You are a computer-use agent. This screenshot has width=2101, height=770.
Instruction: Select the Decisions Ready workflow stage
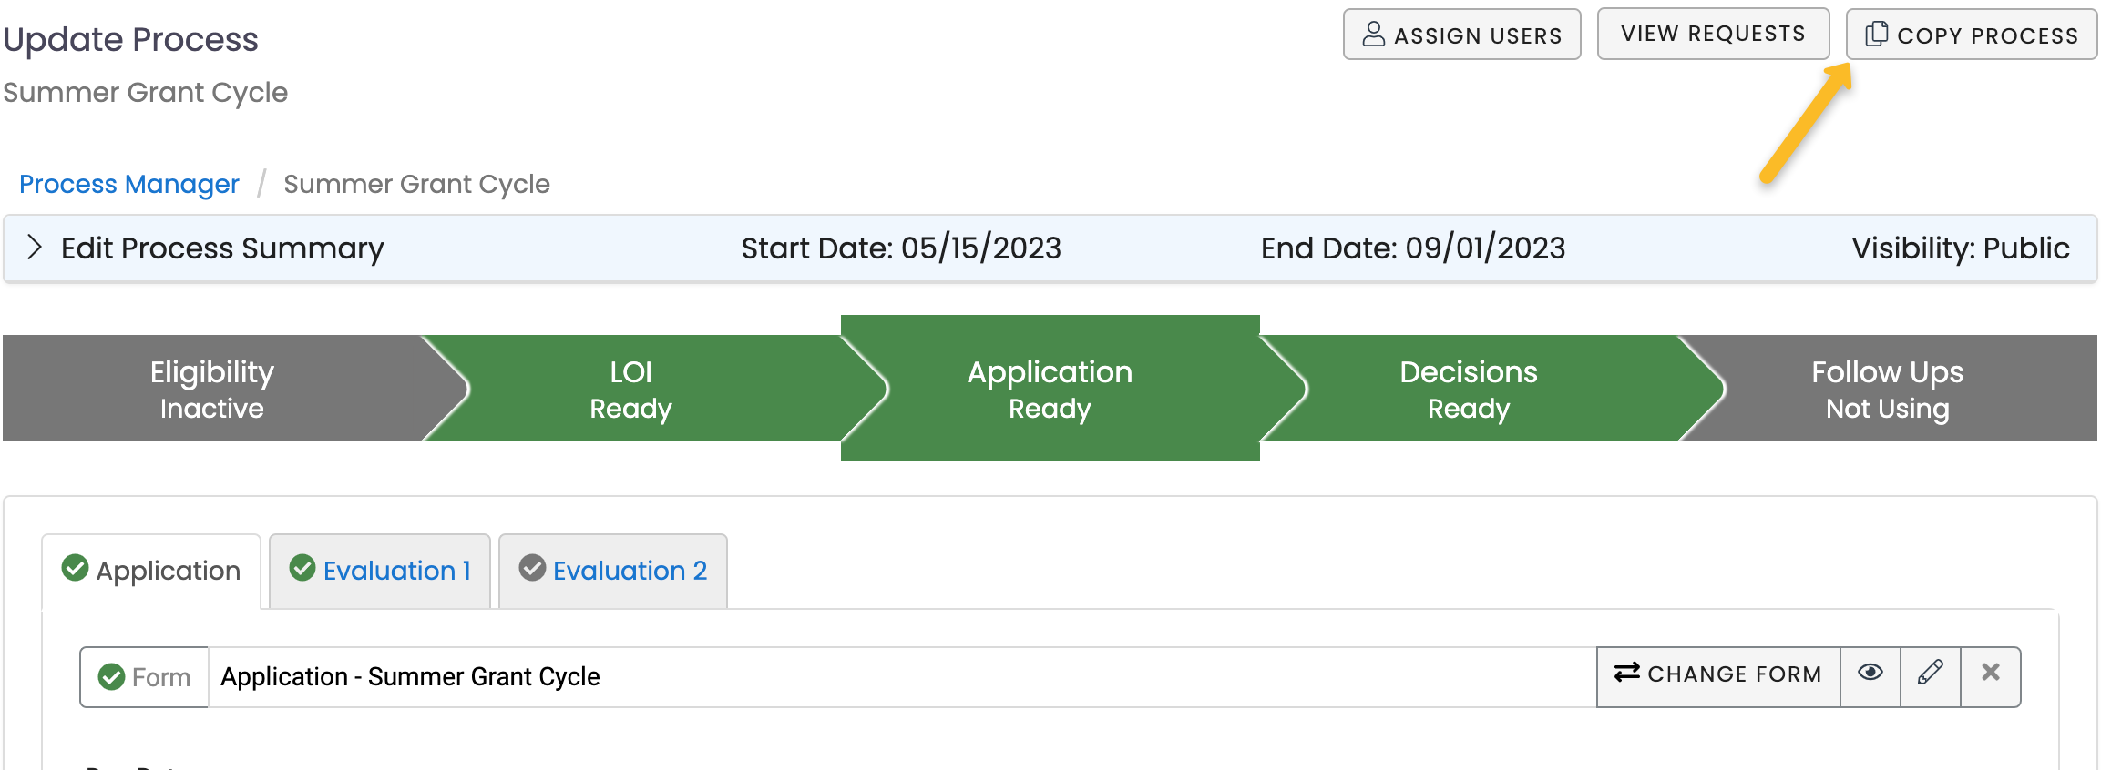click(x=1467, y=388)
